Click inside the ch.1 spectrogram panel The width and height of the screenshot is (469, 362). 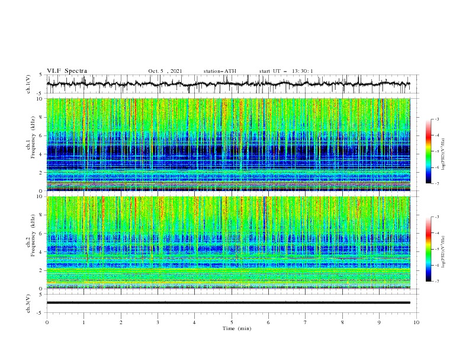click(228, 144)
